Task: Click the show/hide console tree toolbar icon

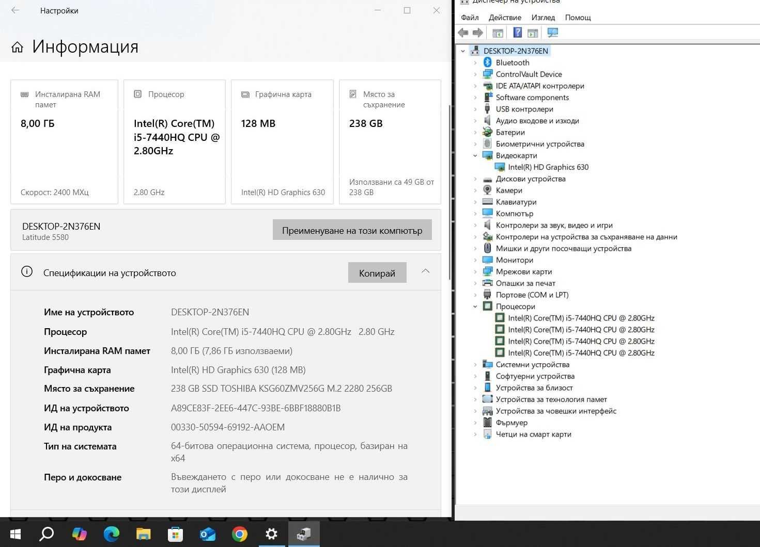Action: point(498,33)
